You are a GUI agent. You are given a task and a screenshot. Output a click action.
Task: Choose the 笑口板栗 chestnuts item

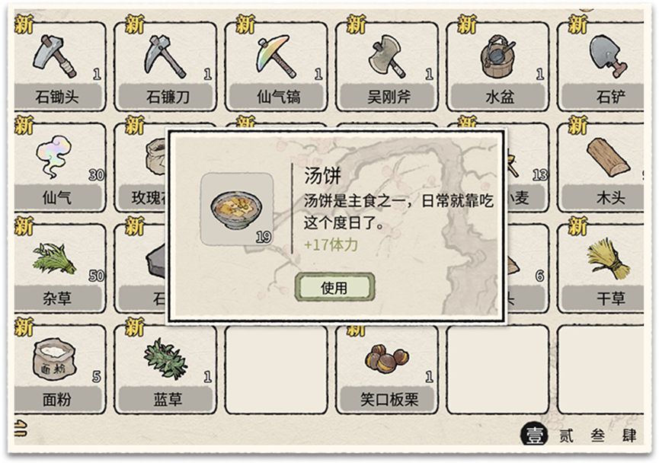tap(387, 369)
